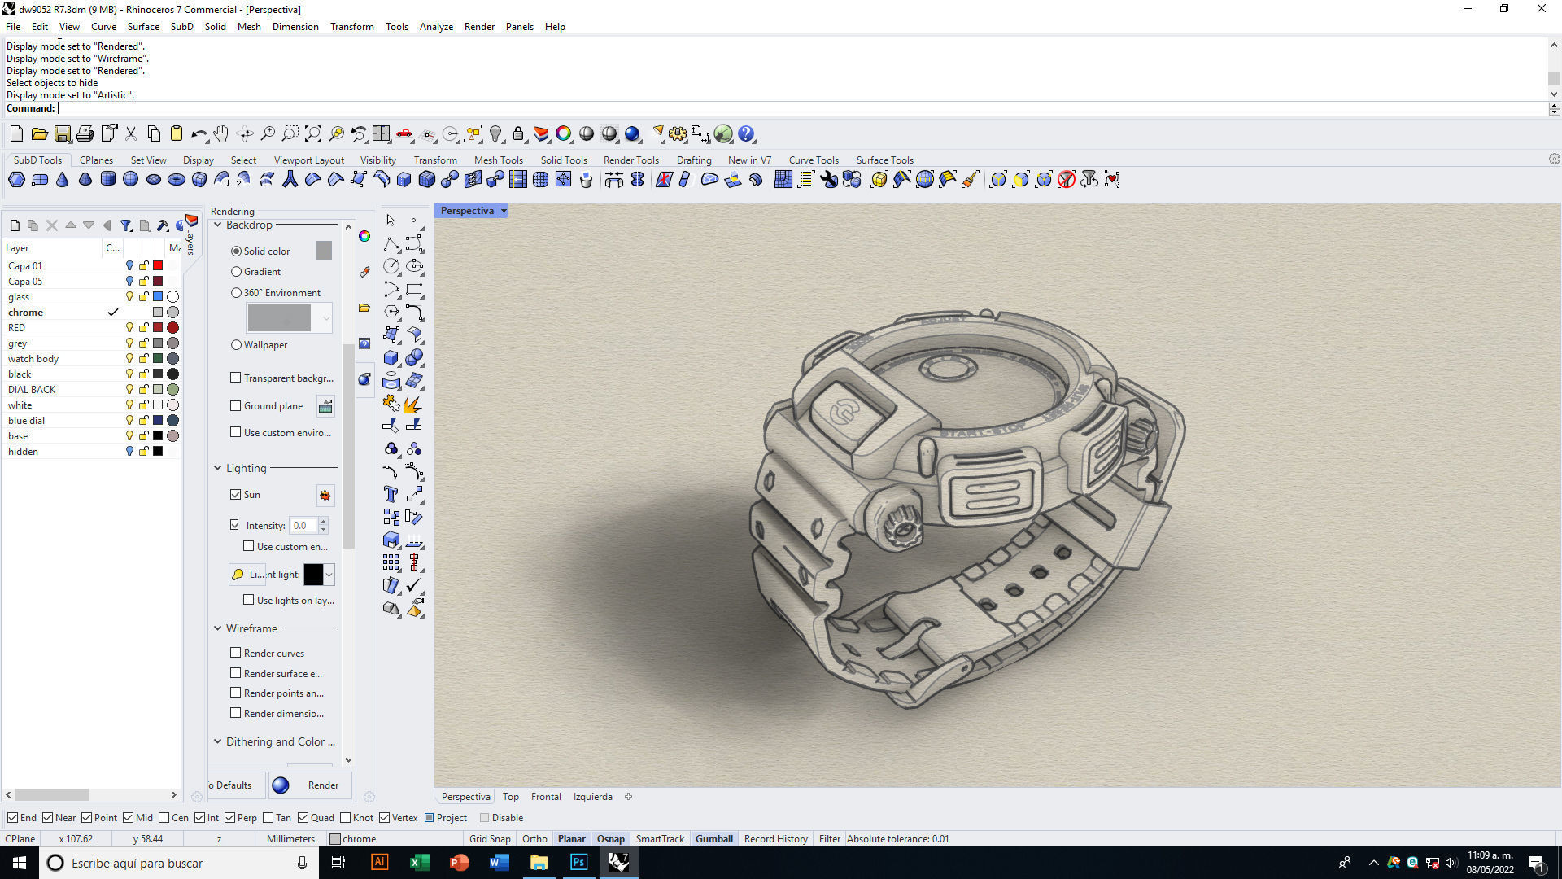Screen dimensions: 1562x879
Task: Open the 4-viewport layout icon
Action: point(382,133)
